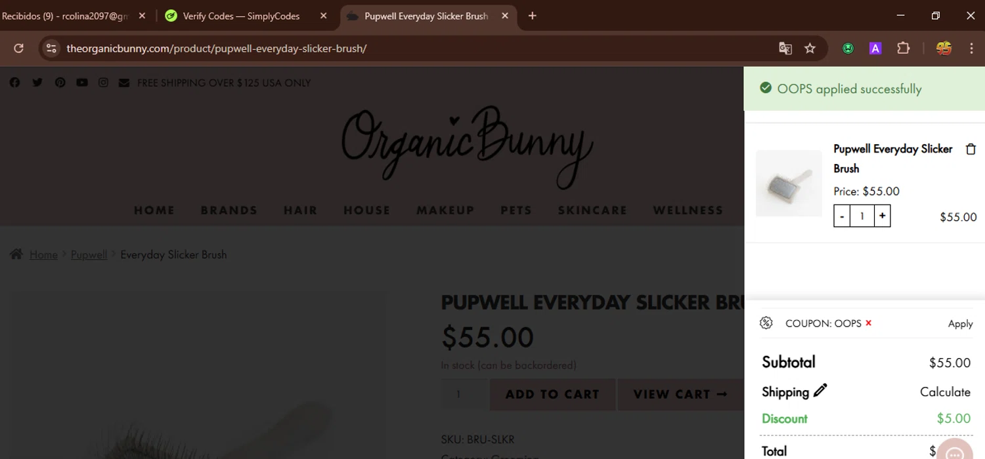
Task: Decrease cart quantity with minus button
Action: click(x=842, y=216)
